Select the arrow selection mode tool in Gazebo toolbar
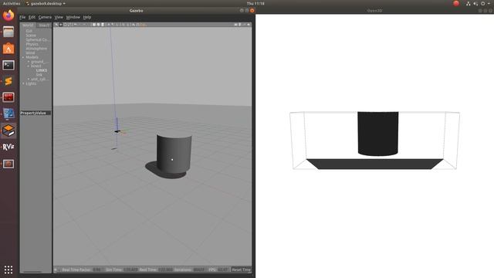 coord(56,25)
